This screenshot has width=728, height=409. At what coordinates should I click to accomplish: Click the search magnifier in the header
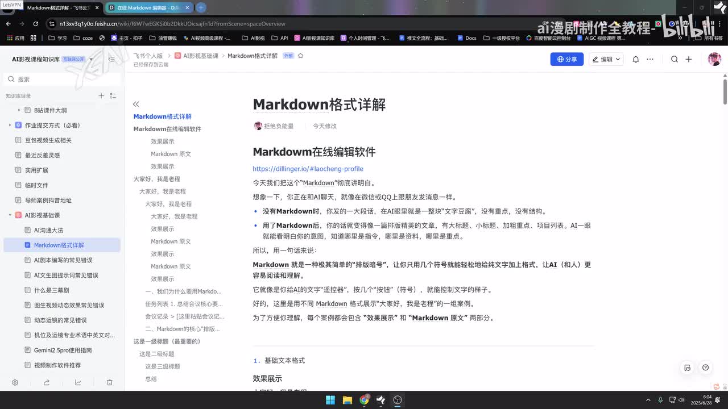675,59
